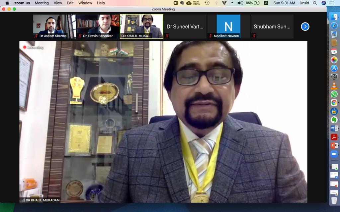Restore minimized Zoom window in Dock
This screenshot has width=340, height=212.
pyautogui.click(x=334, y=175)
